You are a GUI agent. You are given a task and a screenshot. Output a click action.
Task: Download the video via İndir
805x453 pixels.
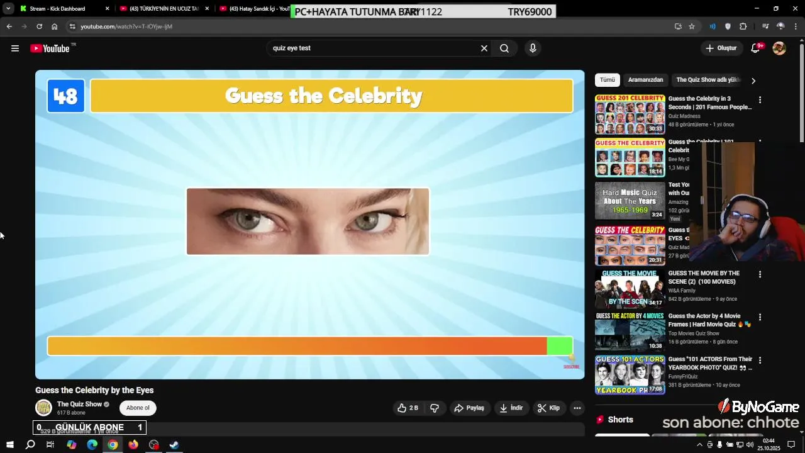511,408
